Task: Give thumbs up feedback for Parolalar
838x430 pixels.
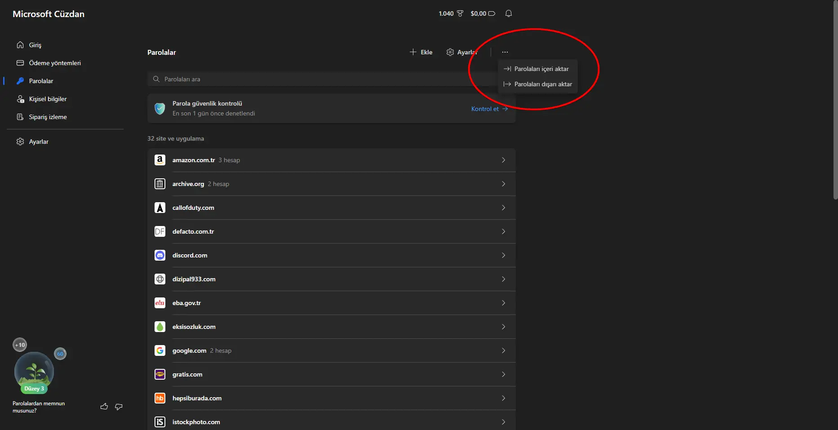Action: coord(104,407)
